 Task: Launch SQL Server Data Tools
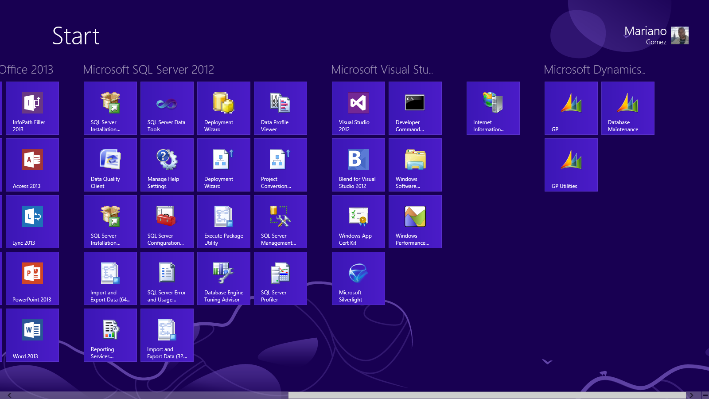tap(167, 108)
